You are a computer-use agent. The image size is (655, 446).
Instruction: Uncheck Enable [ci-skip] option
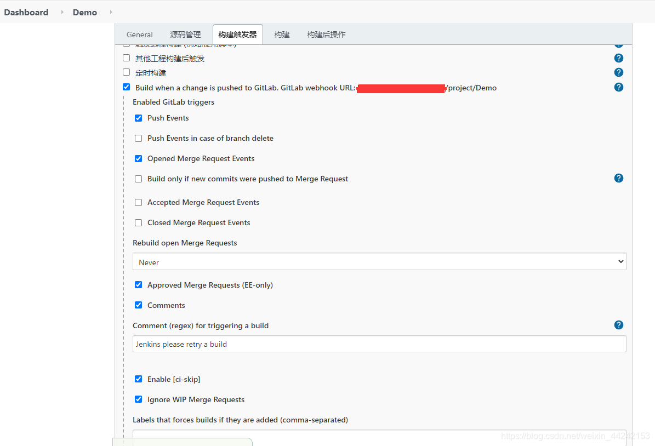point(138,379)
